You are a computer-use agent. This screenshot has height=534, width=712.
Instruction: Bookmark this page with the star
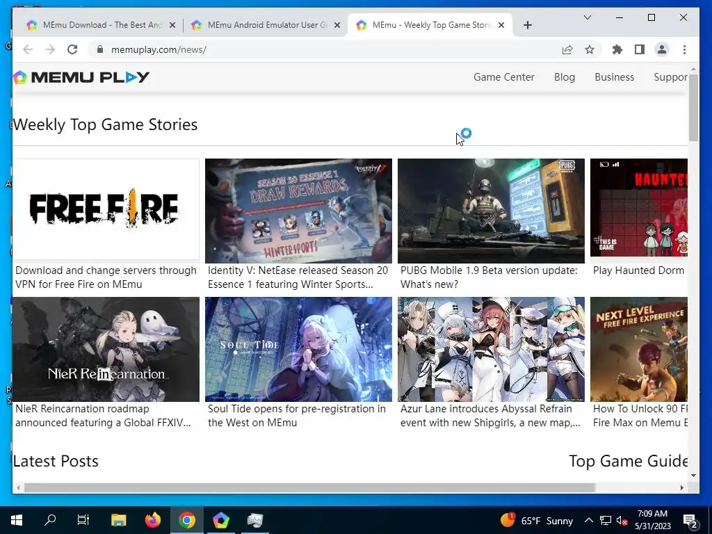[x=590, y=49]
